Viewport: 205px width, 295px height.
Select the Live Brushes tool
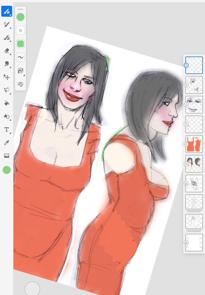[x=7, y=25]
